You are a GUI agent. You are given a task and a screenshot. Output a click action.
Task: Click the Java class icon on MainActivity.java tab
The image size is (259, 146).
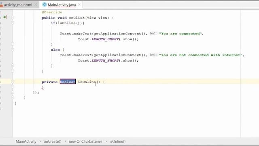point(44,4)
